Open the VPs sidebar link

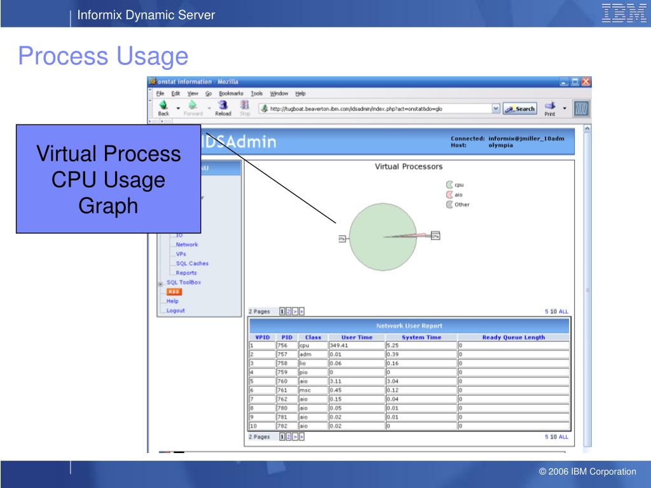[x=181, y=254]
